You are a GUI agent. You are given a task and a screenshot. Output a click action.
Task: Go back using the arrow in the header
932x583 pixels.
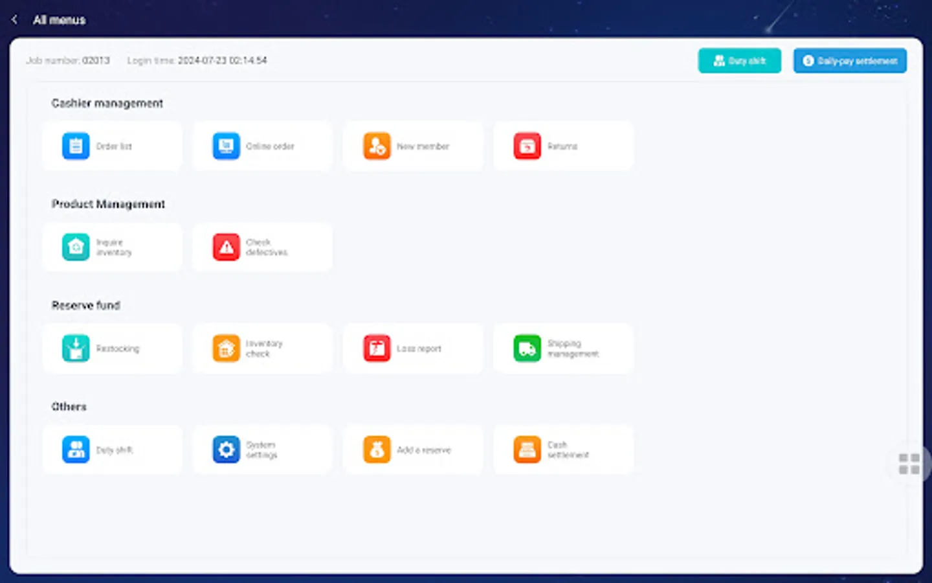point(14,19)
